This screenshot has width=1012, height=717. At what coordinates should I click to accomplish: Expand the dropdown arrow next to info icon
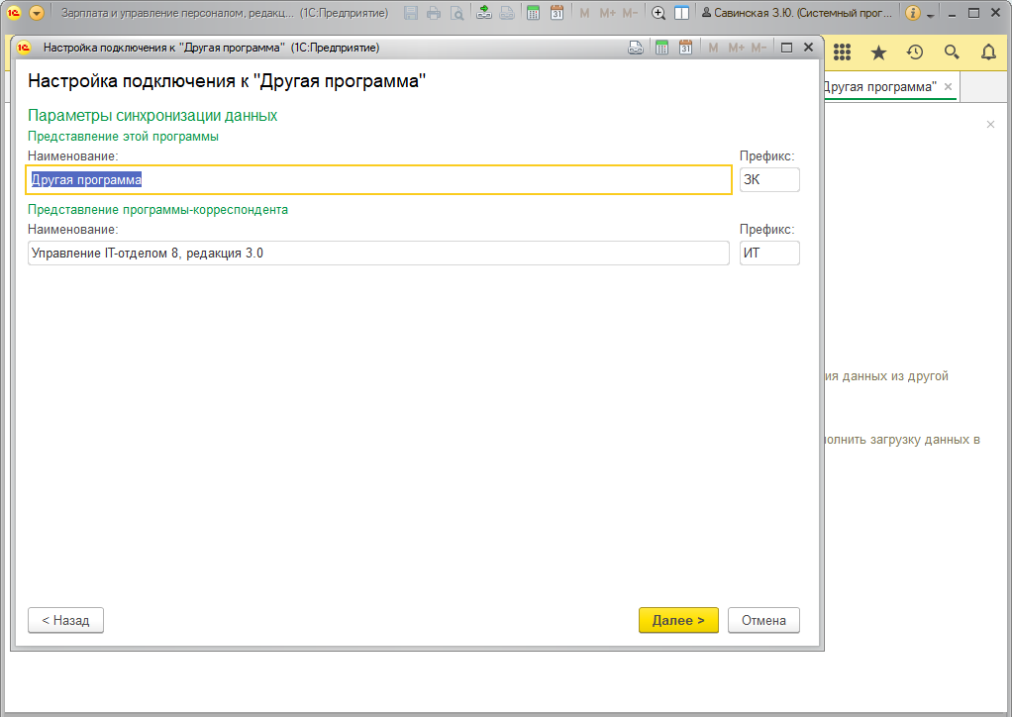930,15
